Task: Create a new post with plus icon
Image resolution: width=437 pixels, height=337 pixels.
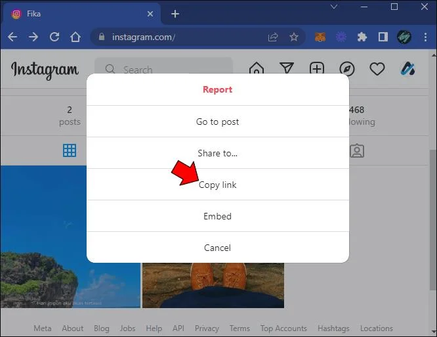Action: [x=317, y=68]
